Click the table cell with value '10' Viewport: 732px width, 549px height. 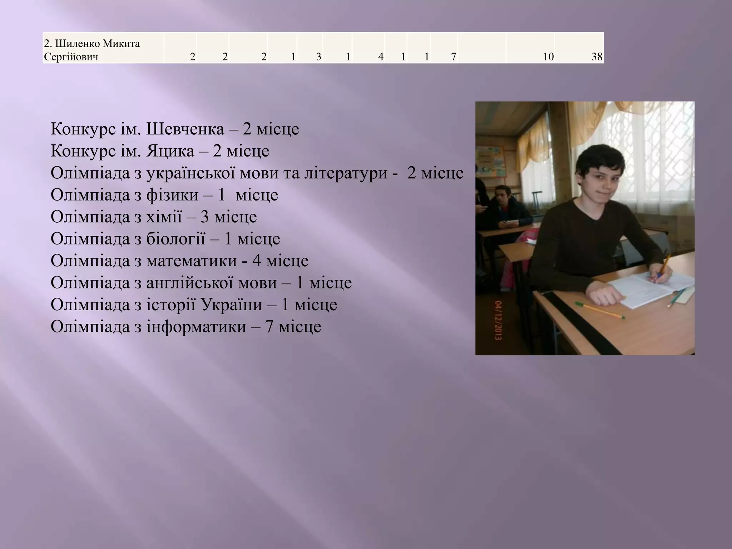[x=530, y=48]
